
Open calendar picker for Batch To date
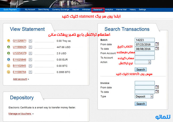click(x=157, y=48)
